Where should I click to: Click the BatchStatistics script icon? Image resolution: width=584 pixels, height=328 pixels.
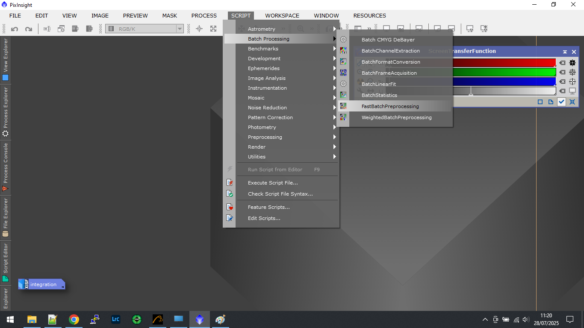pos(343,95)
